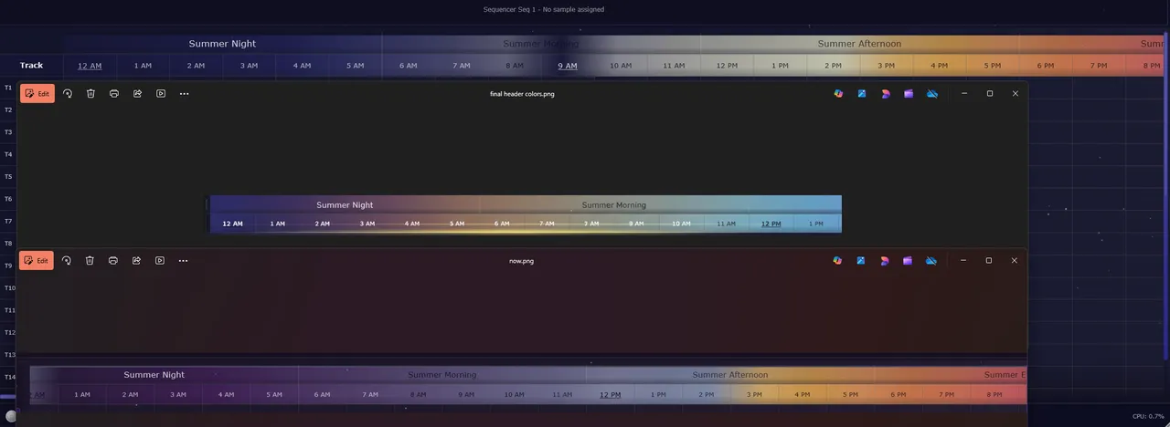The width and height of the screenshot is (1170, 427).
Task: Click Edit in the now.png window
Action: [x=37, y=260]
